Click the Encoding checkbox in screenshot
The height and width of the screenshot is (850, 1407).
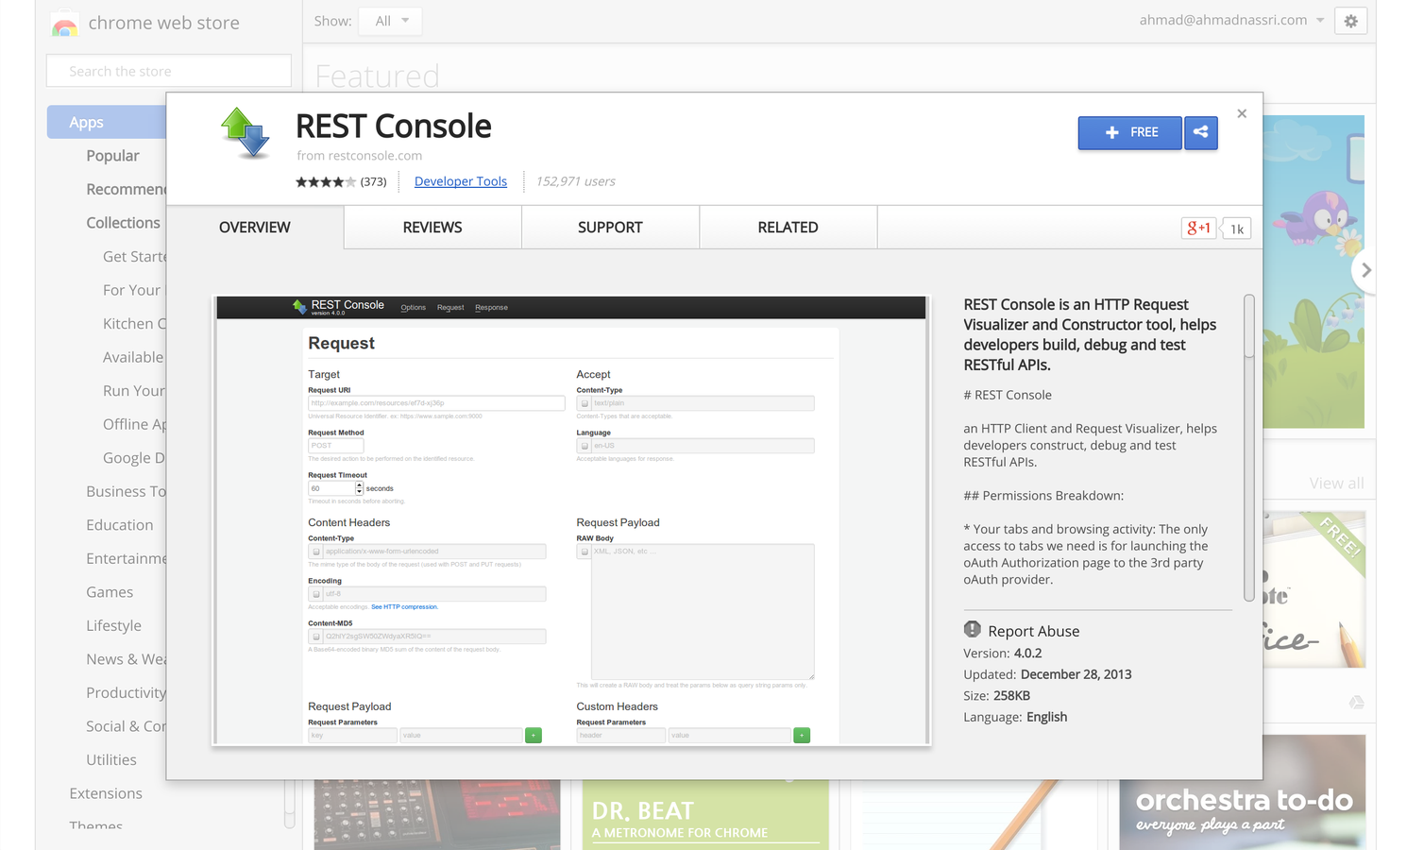[316, 594]
